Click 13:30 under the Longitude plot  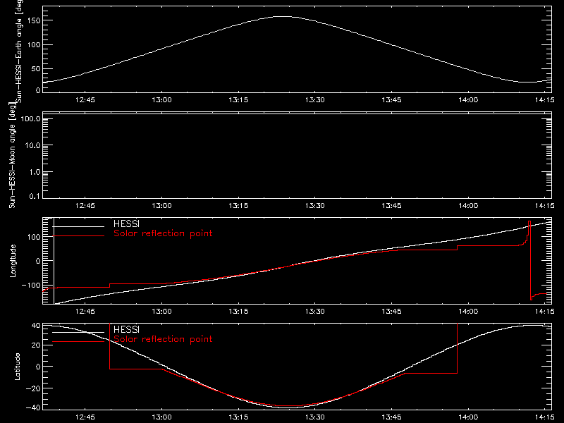[x=314, y=312]
